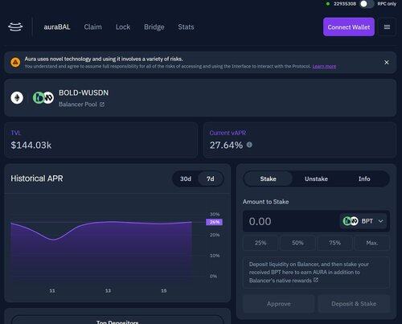
Task: Open the hamburger menu icon
Action: 387,27
